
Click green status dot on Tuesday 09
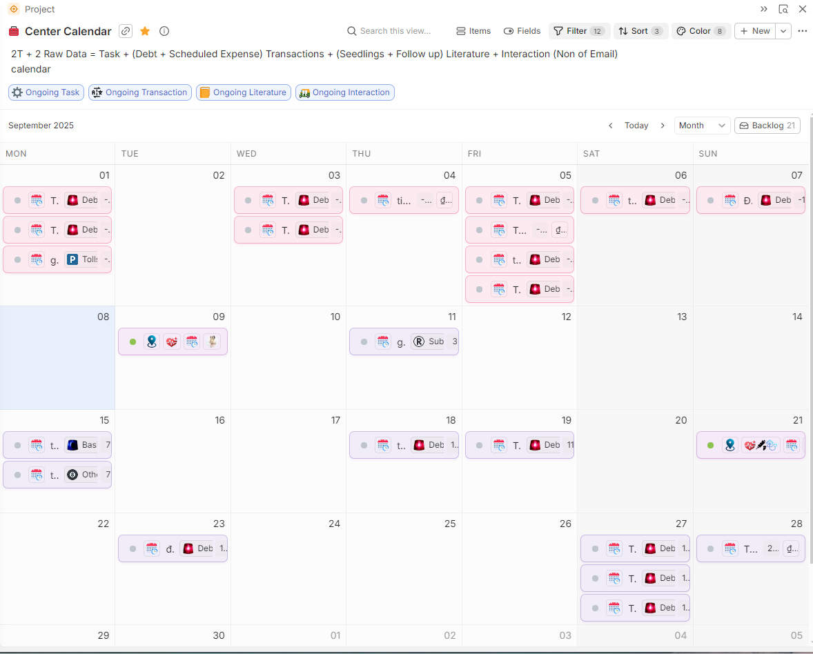pos(133,342)
